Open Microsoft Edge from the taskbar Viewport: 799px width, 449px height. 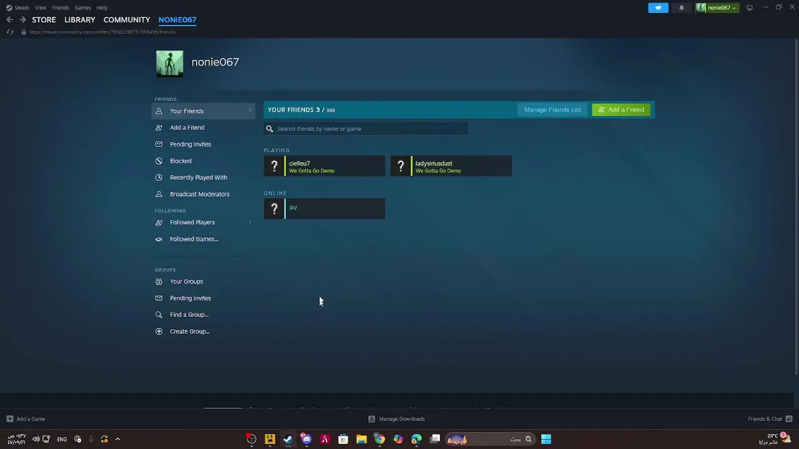(x=416, y=440)
